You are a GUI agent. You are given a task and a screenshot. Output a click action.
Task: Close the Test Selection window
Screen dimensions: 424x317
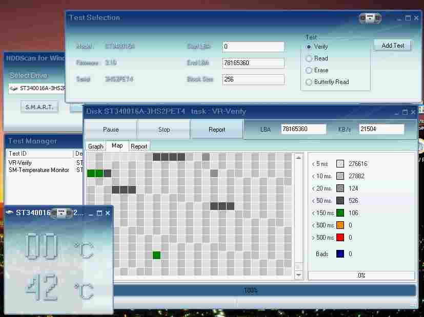(x=416, y=18)
